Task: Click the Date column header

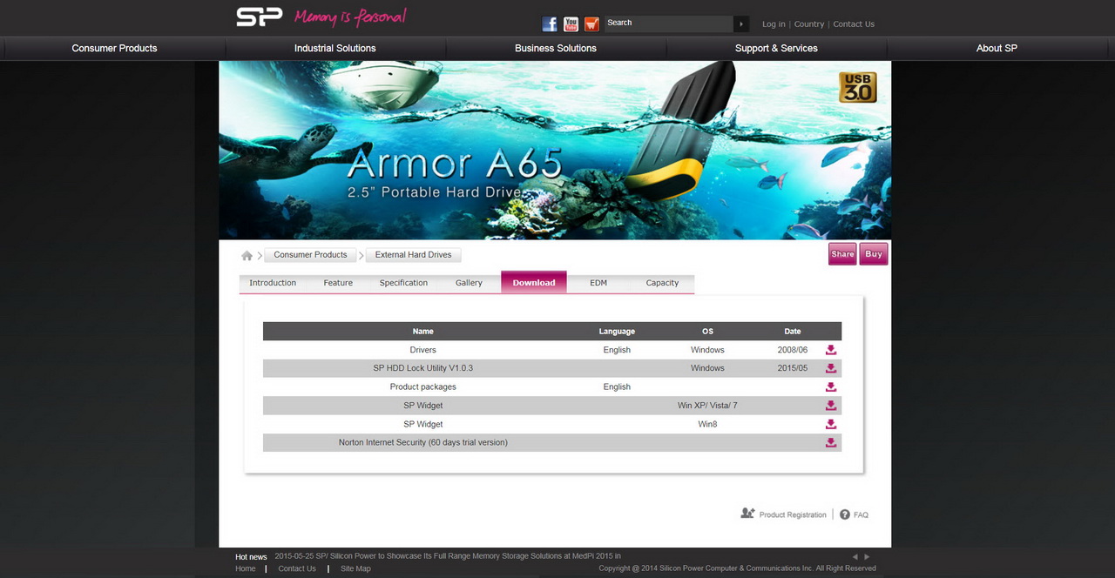Action: [x=793, y=332]
